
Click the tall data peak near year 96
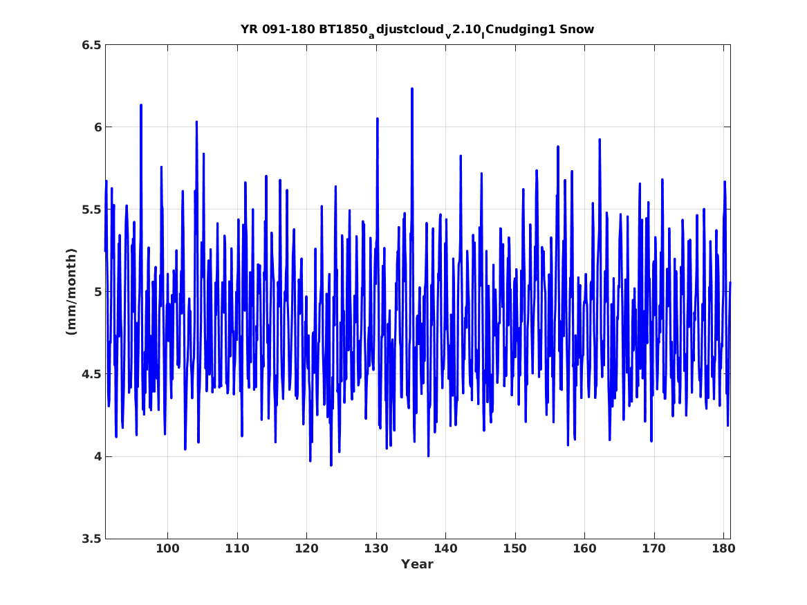pos(141,106)
